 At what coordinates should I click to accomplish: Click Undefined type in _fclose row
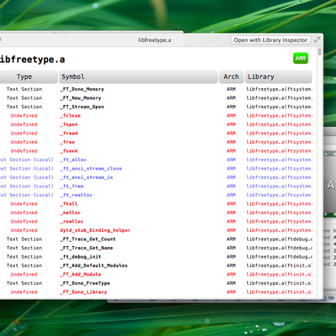coord(24,116)
